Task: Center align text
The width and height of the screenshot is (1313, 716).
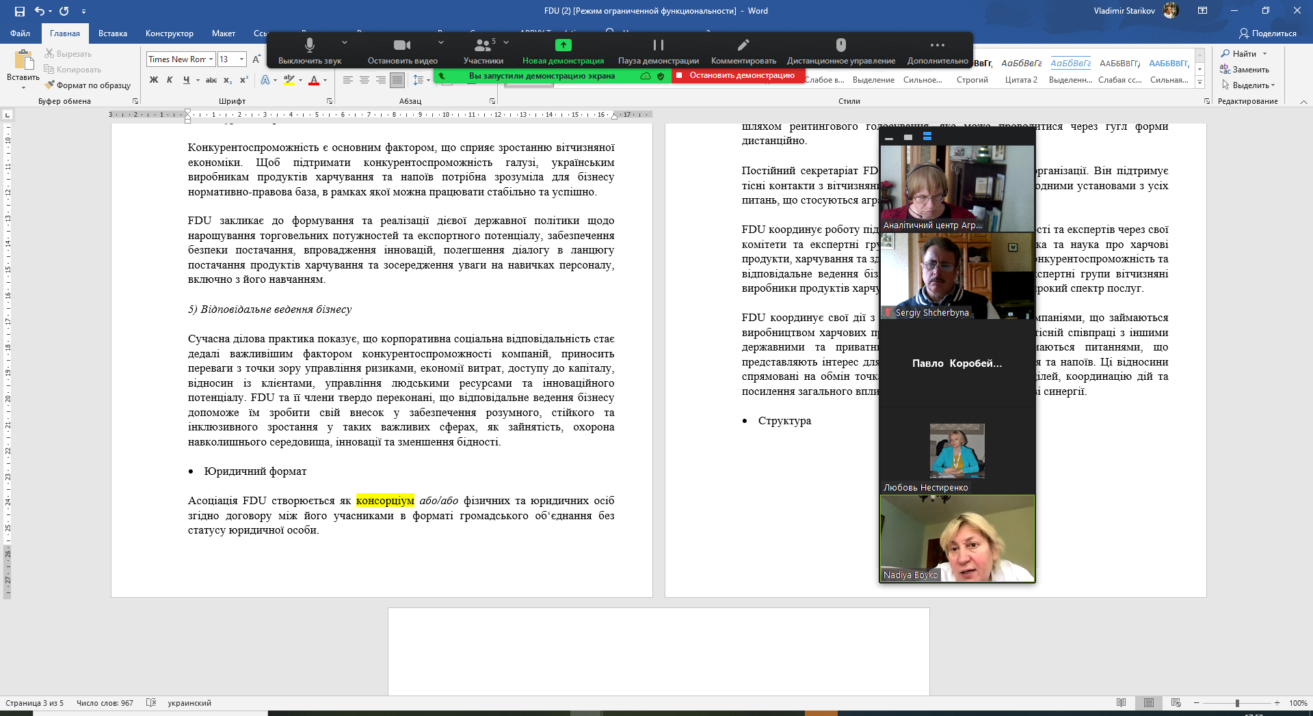Action: (x=364, y=80)
